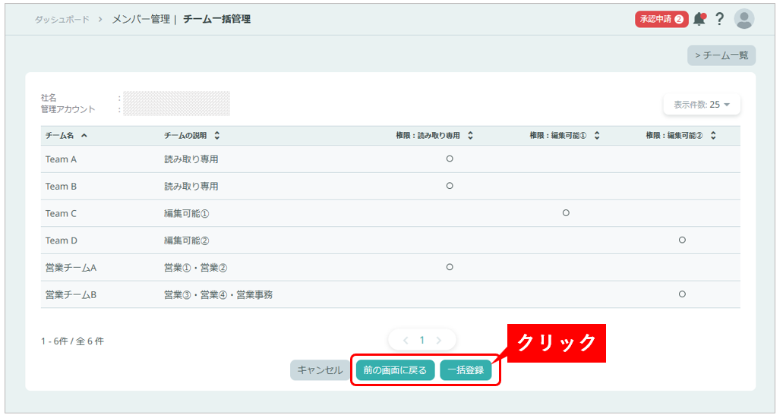783x418 pixels.
Task: Go to the previous page arrow
Action: tap(406, 341)
